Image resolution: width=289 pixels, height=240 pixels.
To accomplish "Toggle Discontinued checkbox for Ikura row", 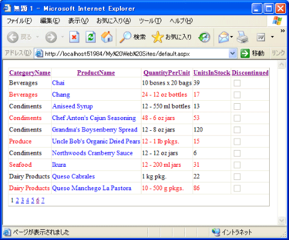I will (237, 165).
